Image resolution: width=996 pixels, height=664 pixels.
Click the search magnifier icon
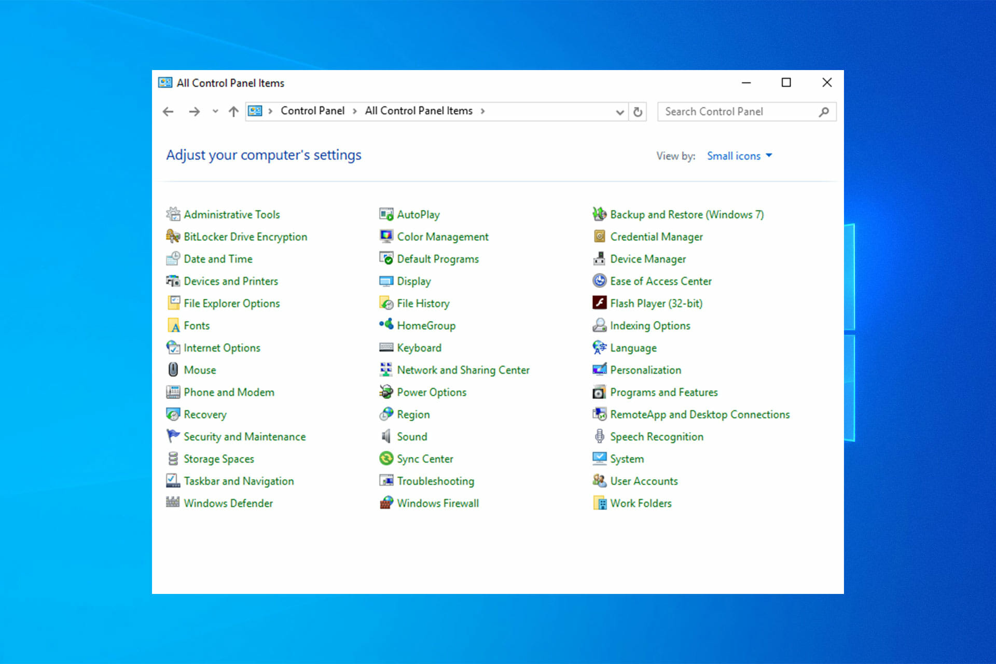(x=824, y=112)
